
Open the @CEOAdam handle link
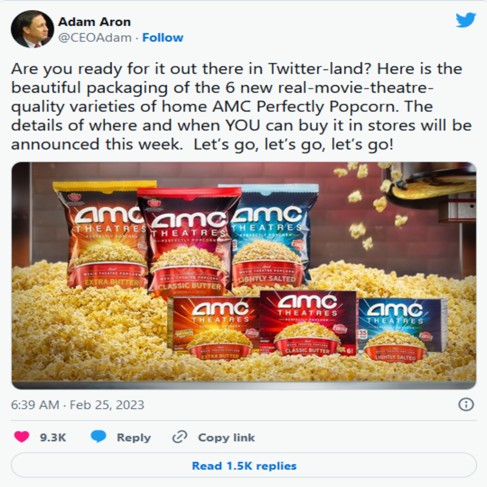(x=95, y=38)
